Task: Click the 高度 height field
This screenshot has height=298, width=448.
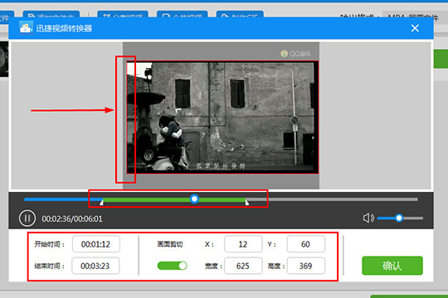Action: coord(305,266)
